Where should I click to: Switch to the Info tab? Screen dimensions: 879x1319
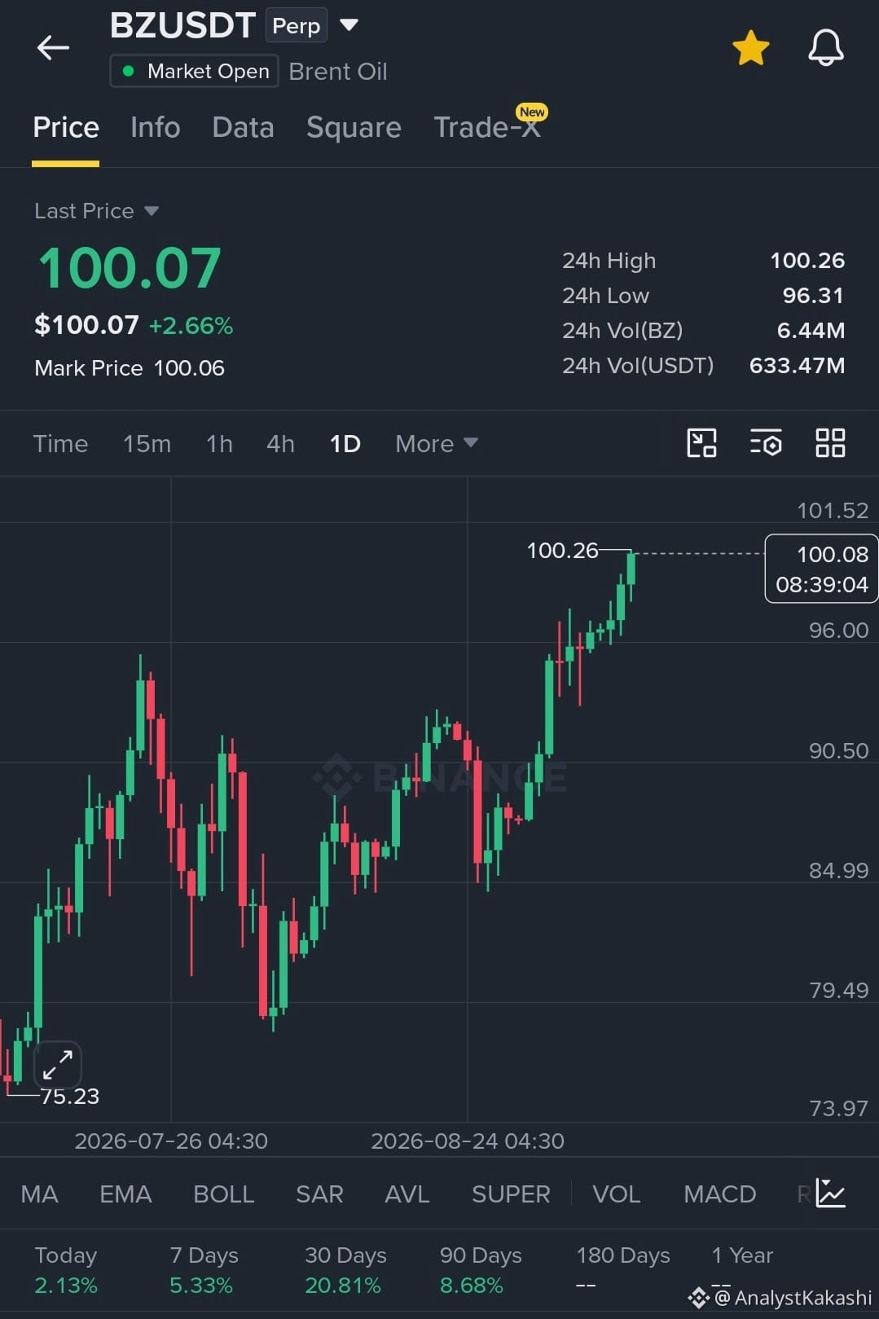pyautogui.click(x=155, y=128)
